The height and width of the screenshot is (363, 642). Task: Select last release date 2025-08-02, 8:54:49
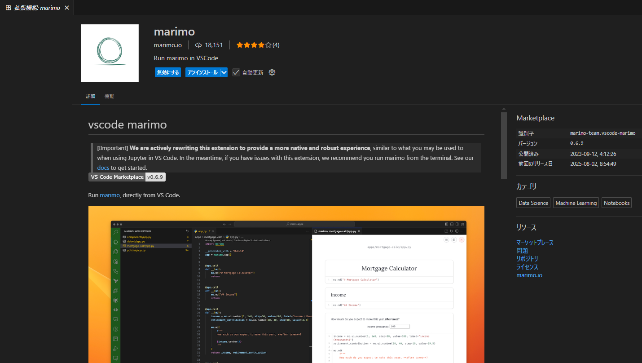click(593, 164)
